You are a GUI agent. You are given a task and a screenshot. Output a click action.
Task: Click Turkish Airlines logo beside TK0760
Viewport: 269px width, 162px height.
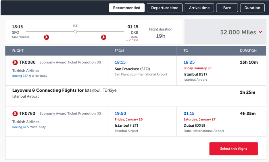[15, 113]
